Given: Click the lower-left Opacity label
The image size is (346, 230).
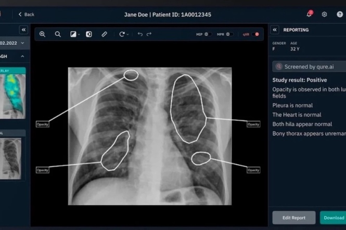Looking at the screenshot, I should [43, 170].
